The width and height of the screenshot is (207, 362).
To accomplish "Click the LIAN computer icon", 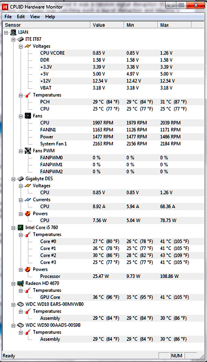I will [13, 33].
